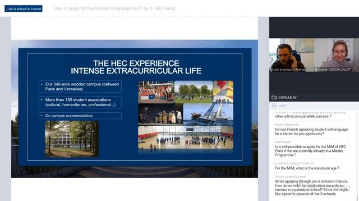The image size is (359, 201).
Task: Click the green field with trees photo
Action: point(194,92)
